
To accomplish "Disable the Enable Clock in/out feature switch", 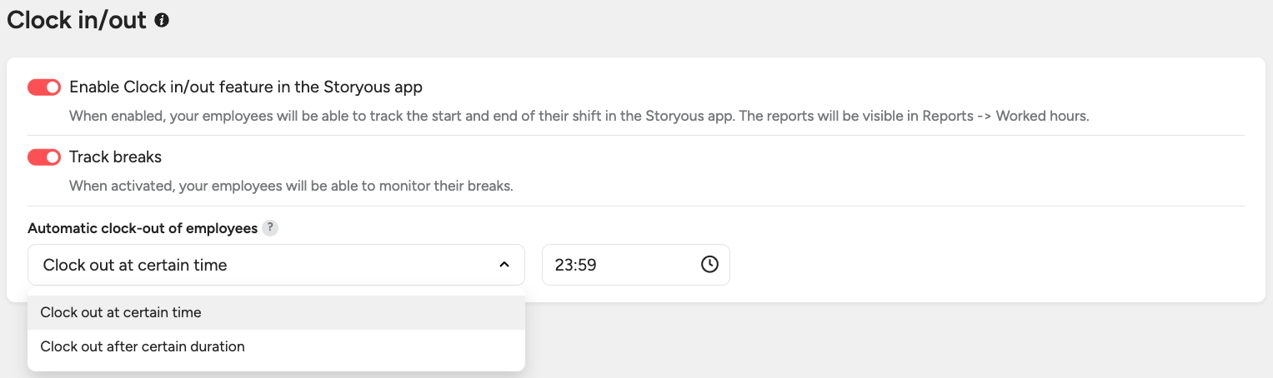I will [44, 87].
